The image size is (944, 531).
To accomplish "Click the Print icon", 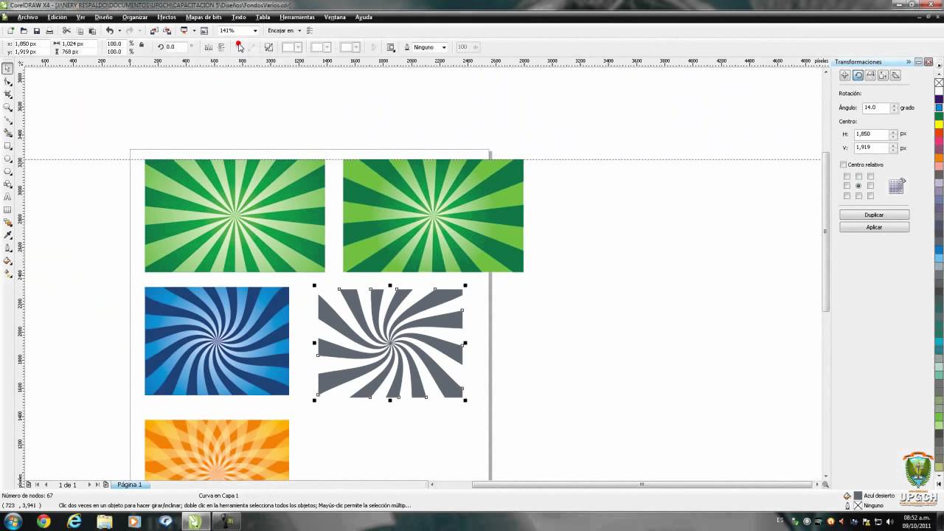I will point(49,31).
